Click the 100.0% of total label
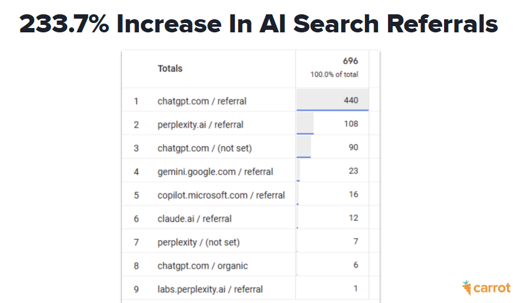 (334, 75)
